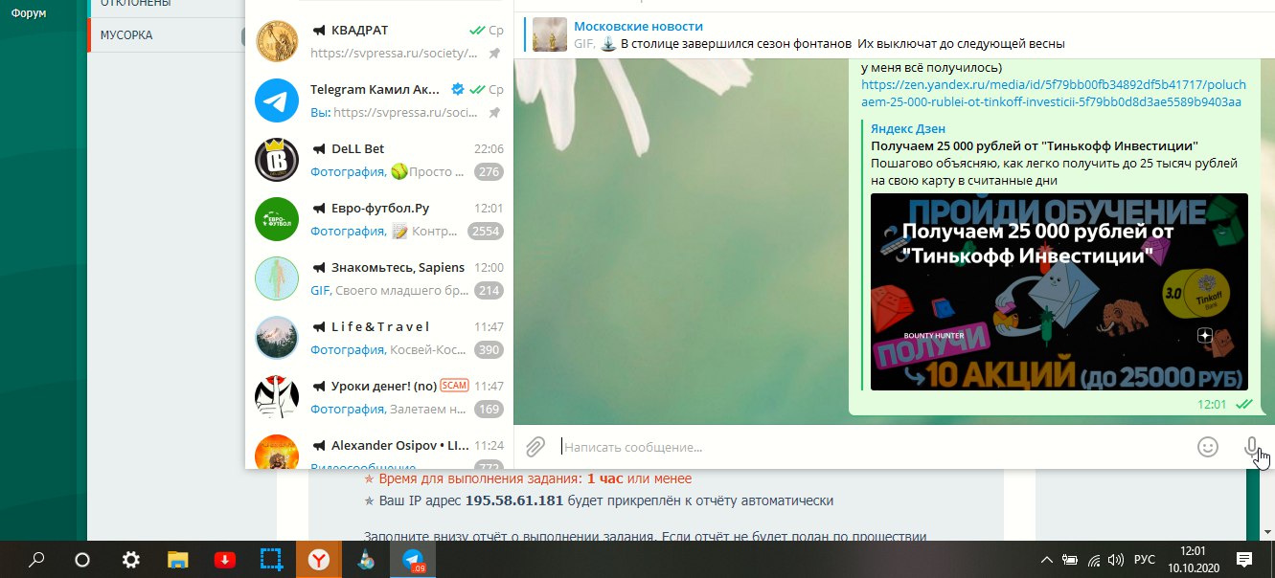
Task: Open Знакомьтесь, Sapiens channel avatar
Action: point(277,278)
